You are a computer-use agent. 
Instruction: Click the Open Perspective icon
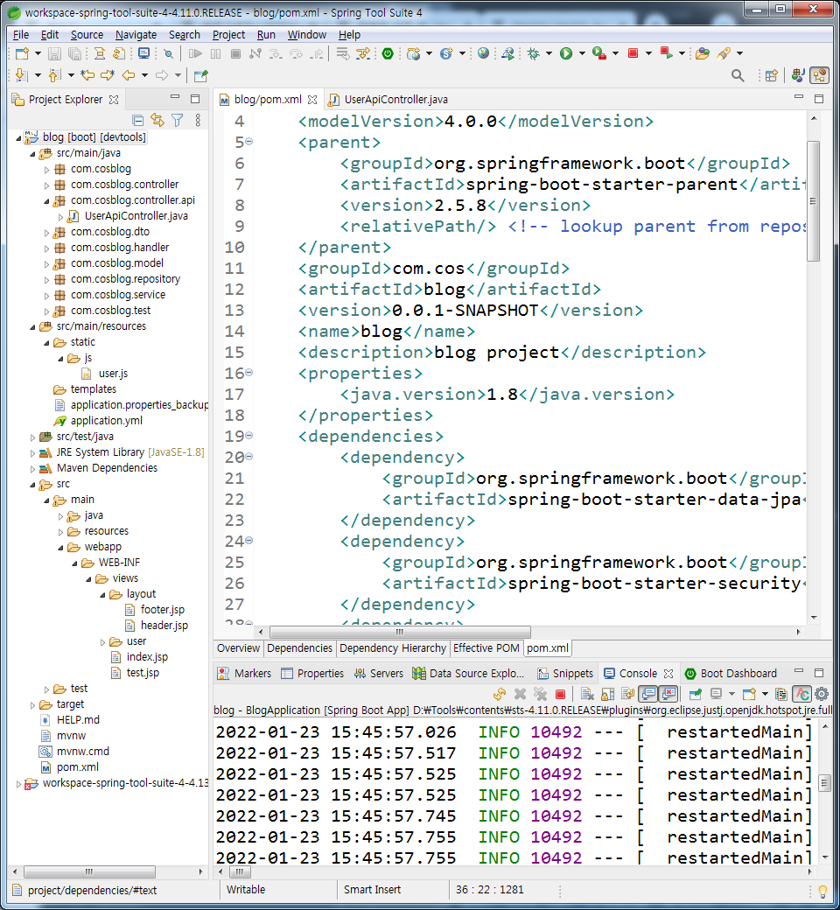pyautogui.click(x=772, y=75)
